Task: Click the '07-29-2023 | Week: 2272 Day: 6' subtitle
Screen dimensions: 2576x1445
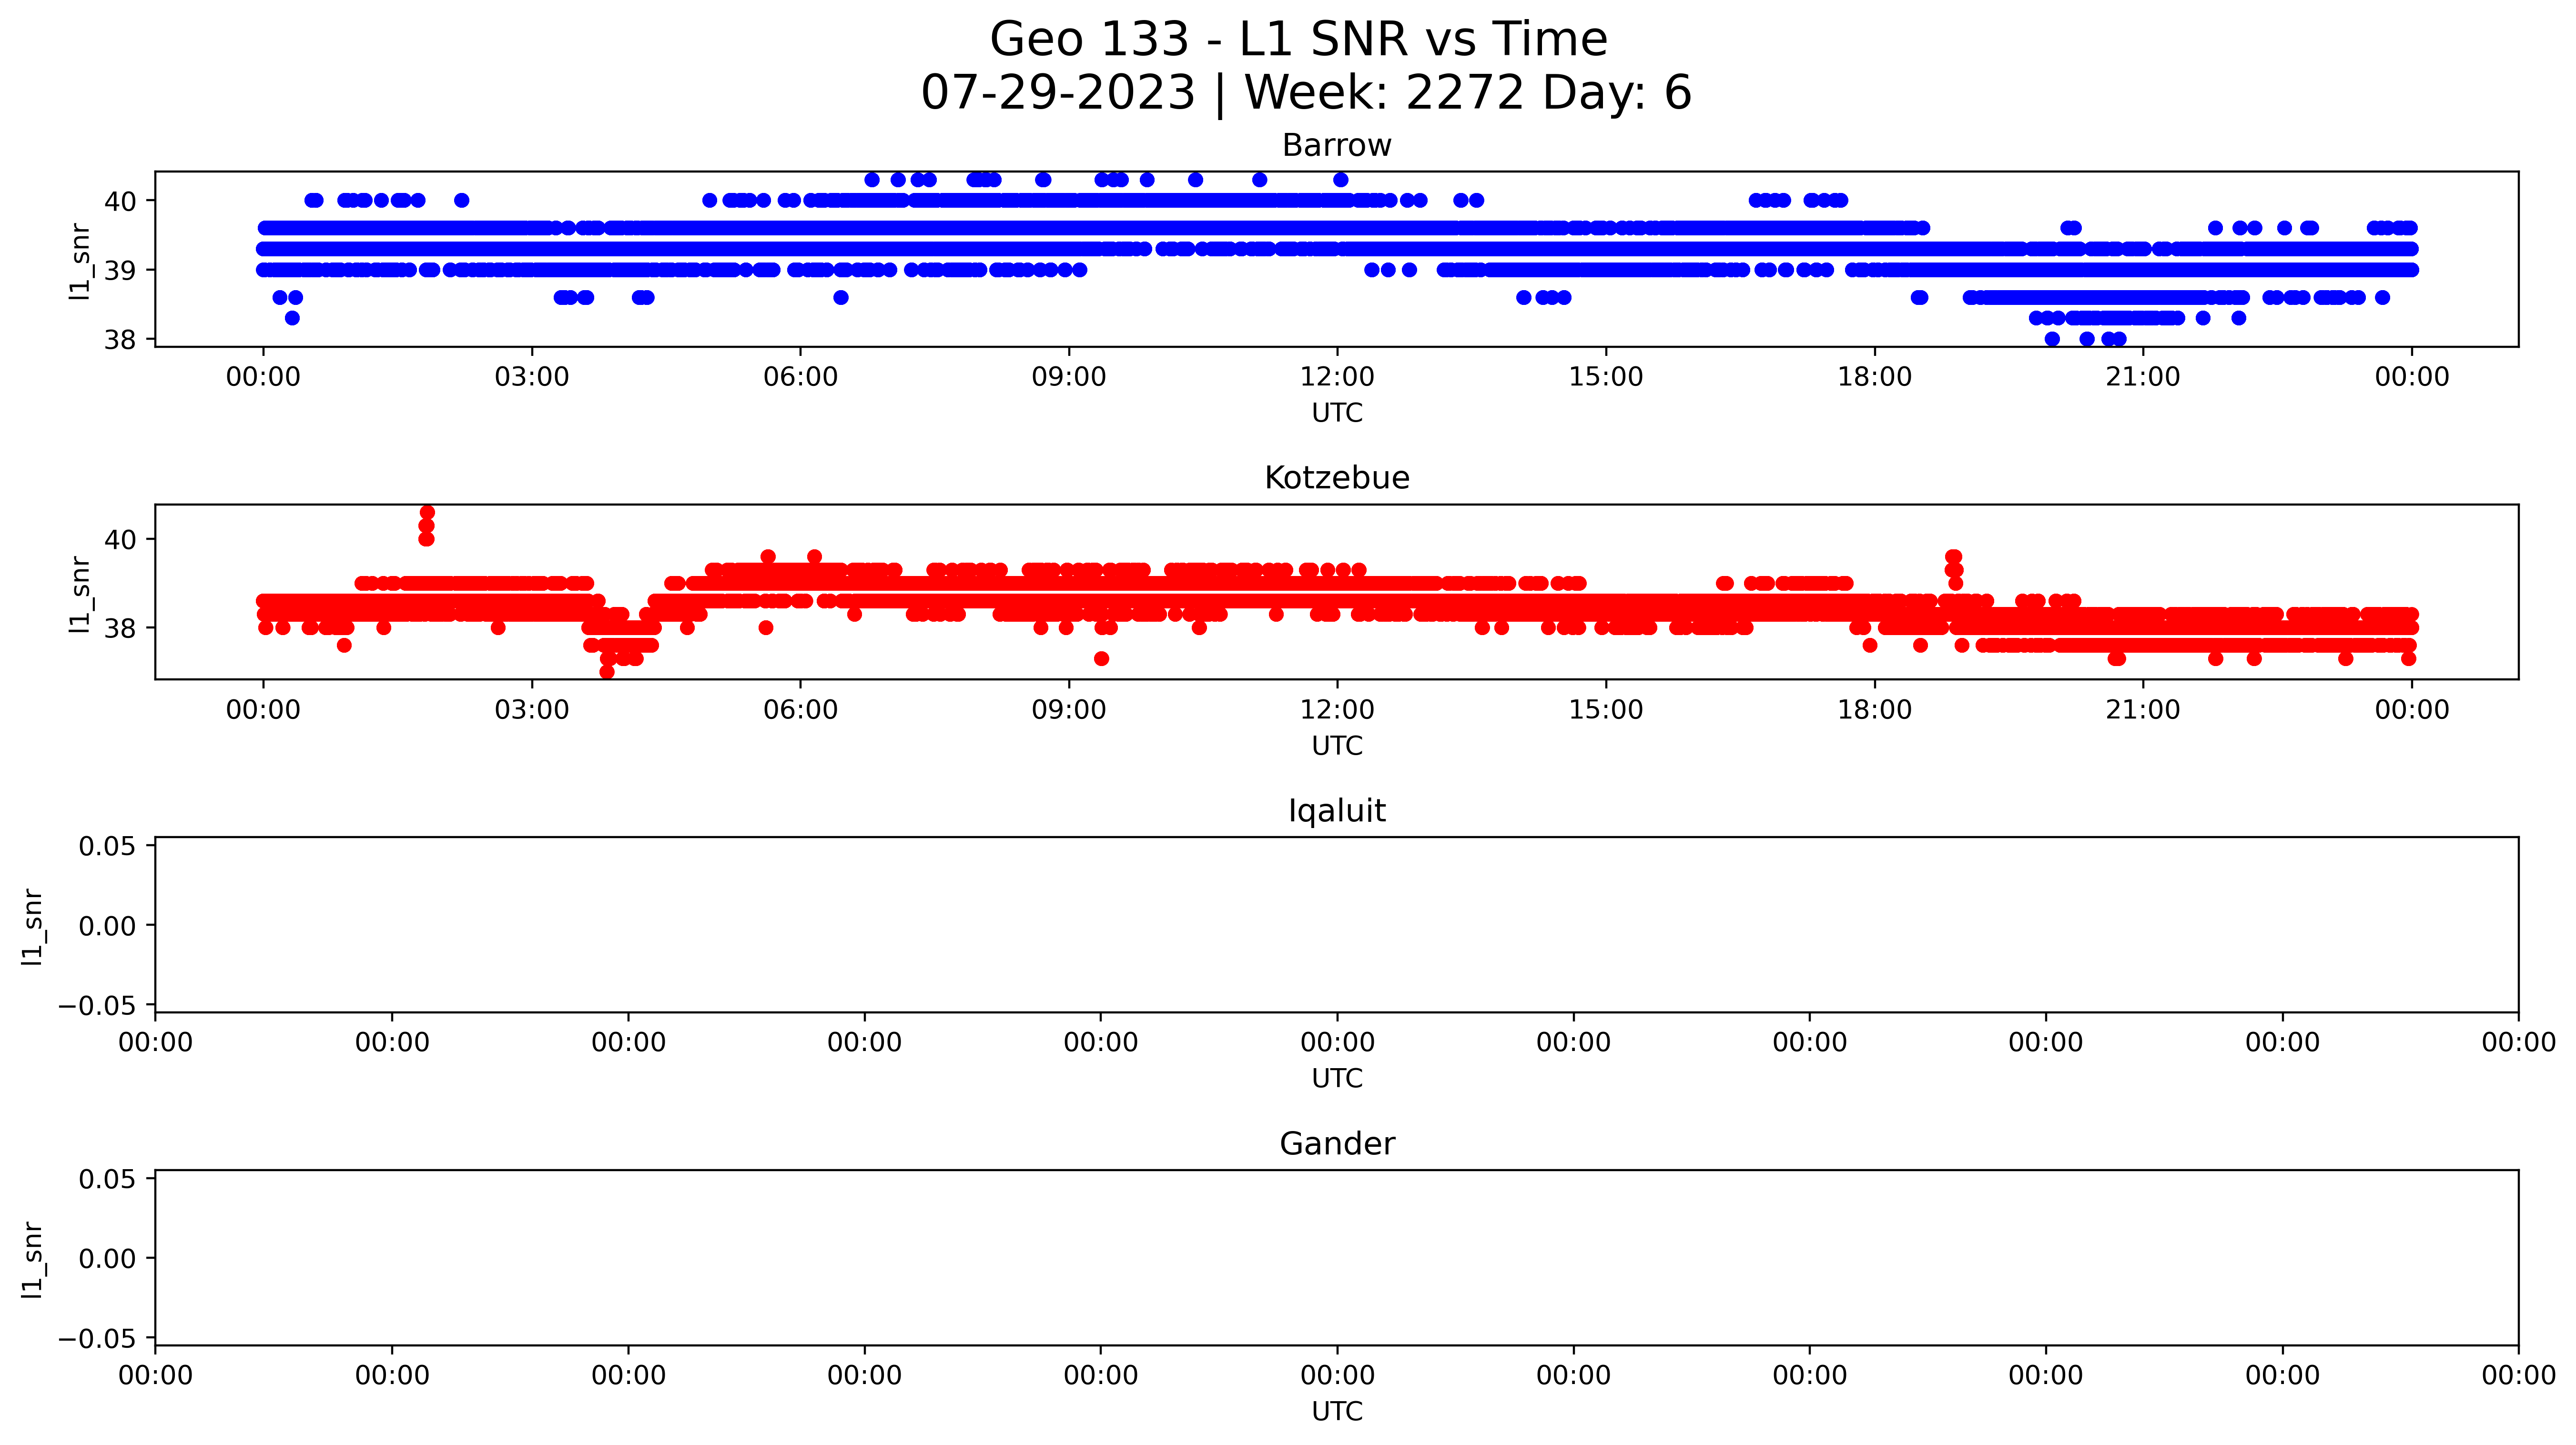Action: pos(1306,93)
